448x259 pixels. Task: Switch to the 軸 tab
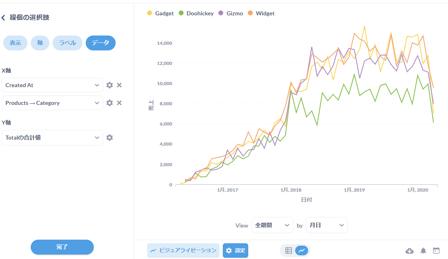pyautogui.click(x=40, y=43)
